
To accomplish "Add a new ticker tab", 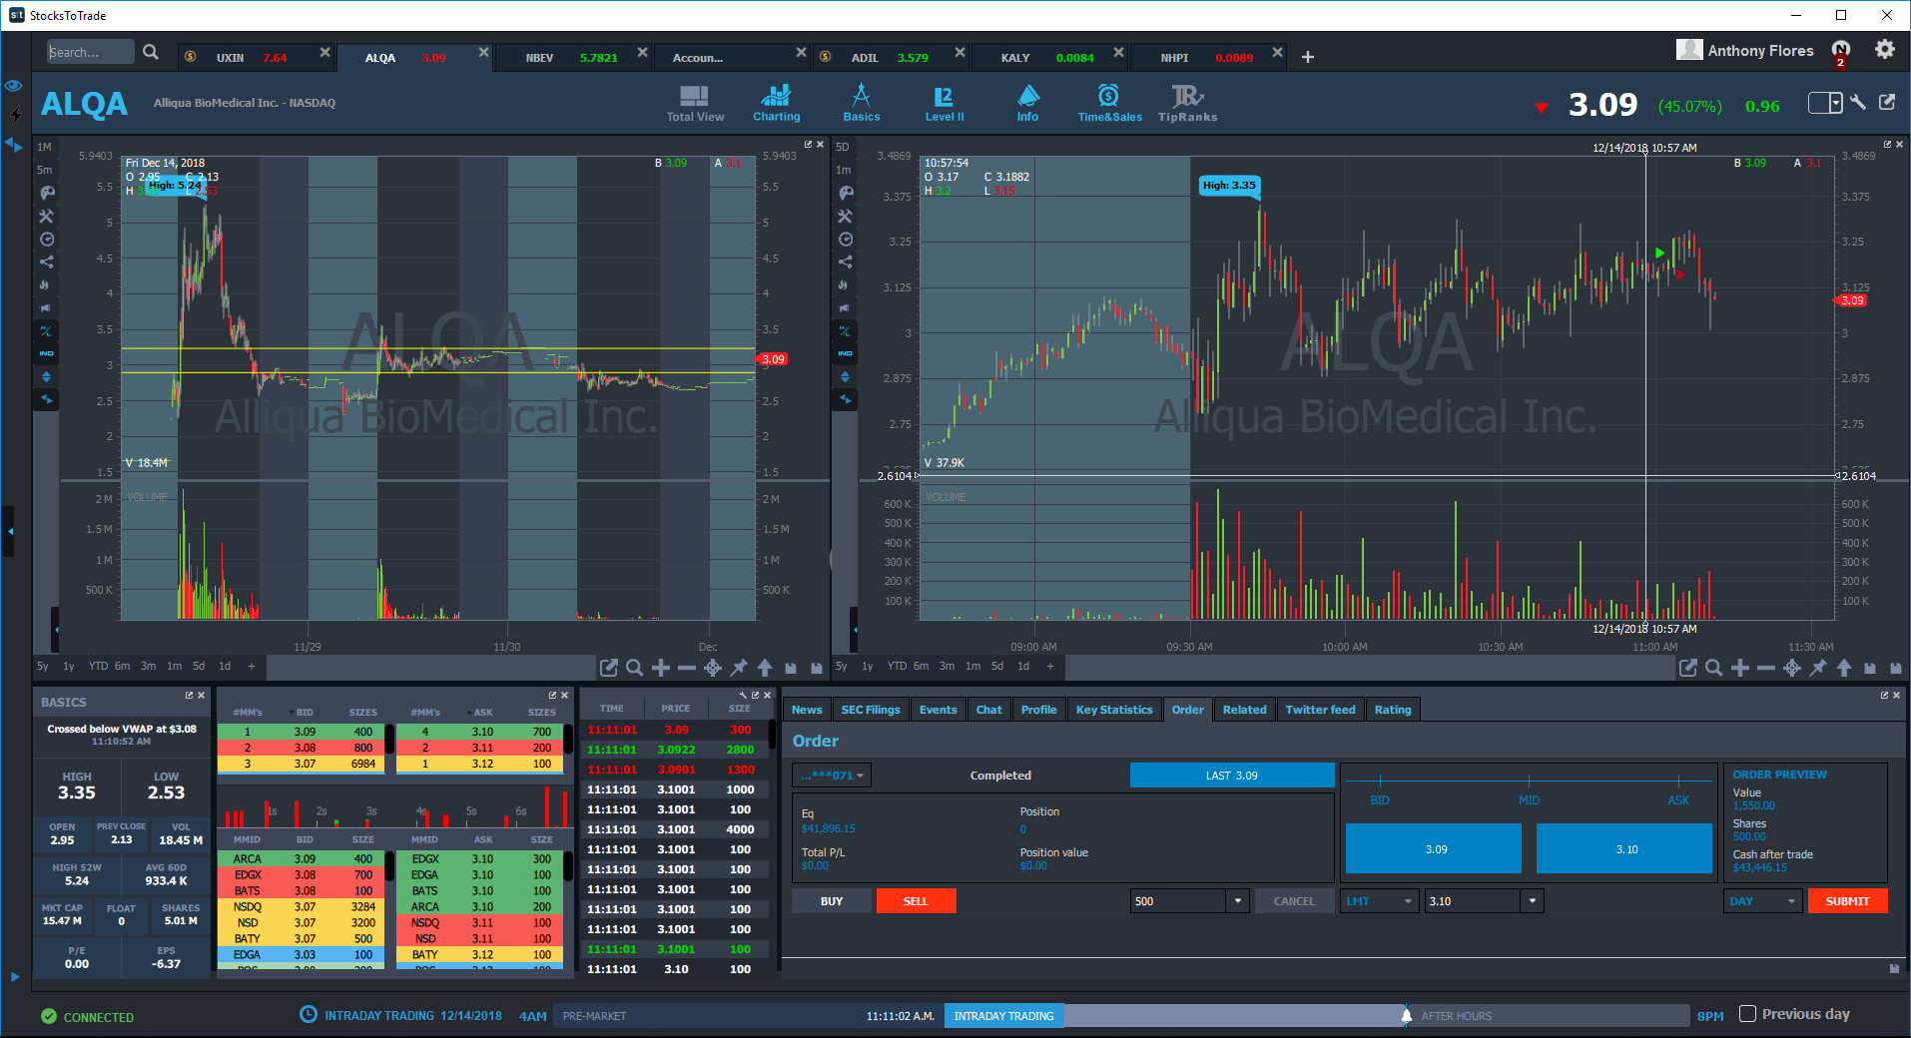I will tap(1308, 58).
